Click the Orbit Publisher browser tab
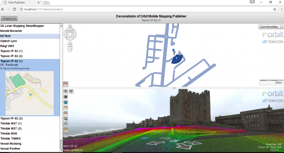 point(21,2)
